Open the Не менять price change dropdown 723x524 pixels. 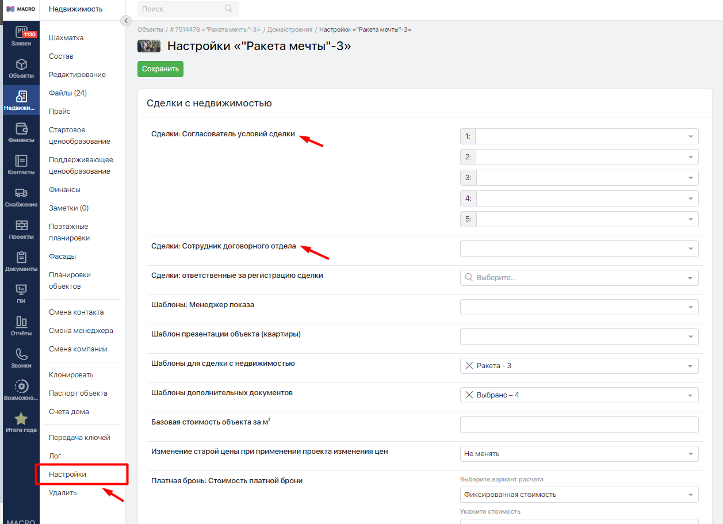click(579, 454)
